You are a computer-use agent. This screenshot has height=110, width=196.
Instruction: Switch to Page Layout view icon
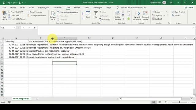click(x=160, y=102)
